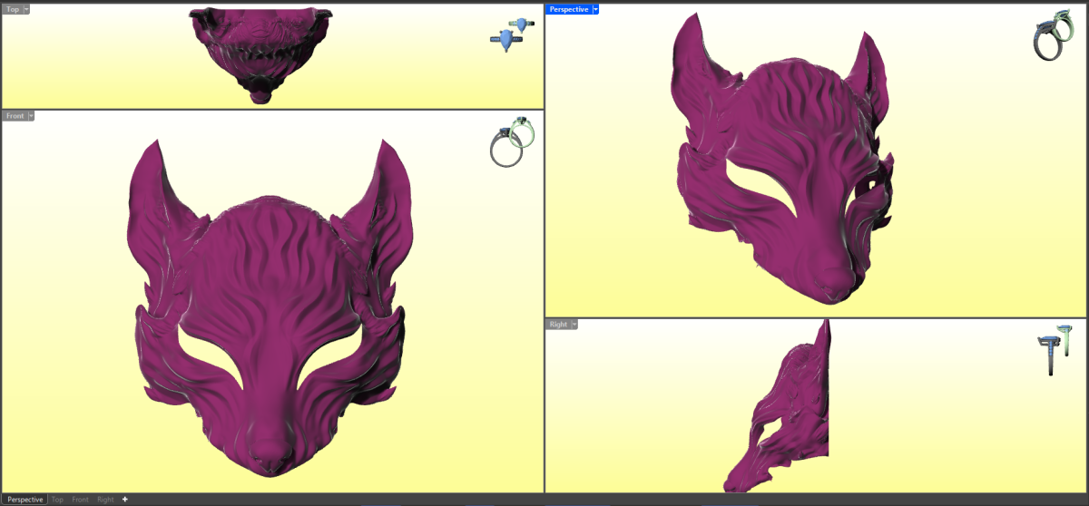Click the ring orientation icon in Front viewport
1089x506 pixels.
512,145
